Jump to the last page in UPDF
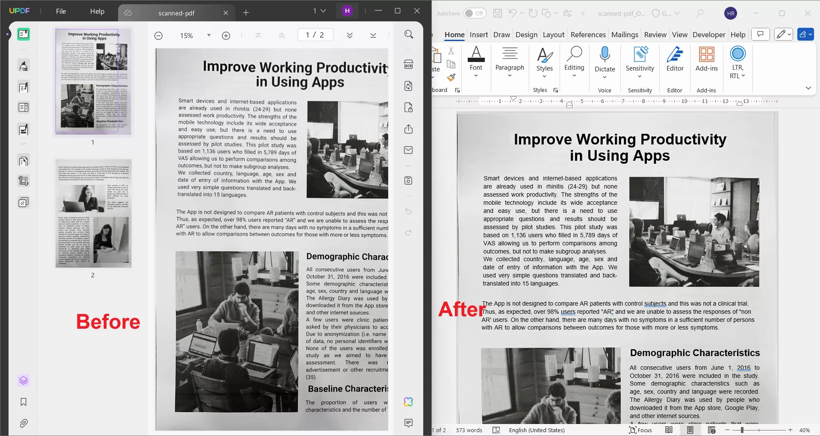 point(373,35)
